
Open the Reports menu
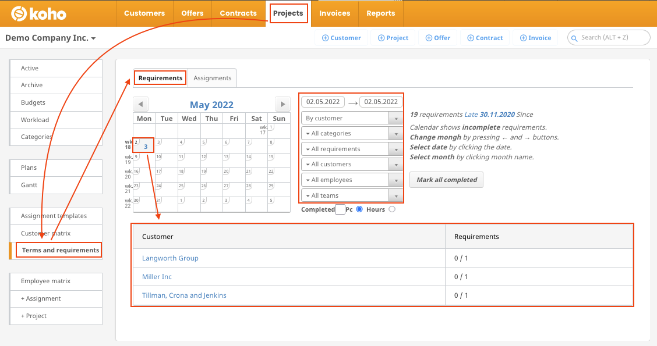pyautogui.click(x=381, y=13)
